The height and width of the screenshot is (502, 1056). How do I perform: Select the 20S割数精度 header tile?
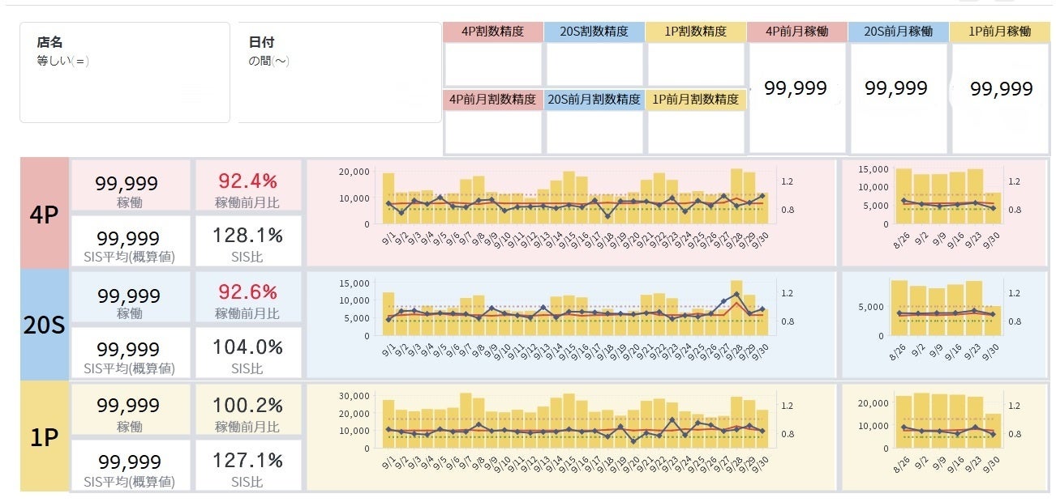click(594, 32)
